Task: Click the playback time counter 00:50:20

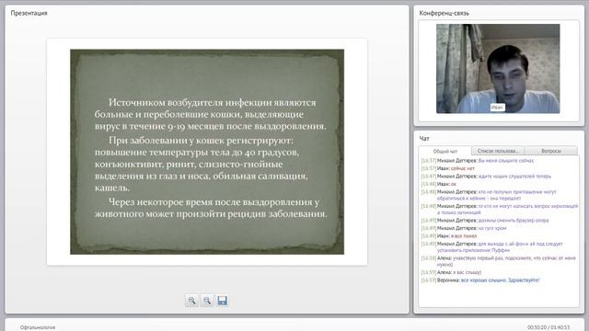Action: tap(549, 327)
